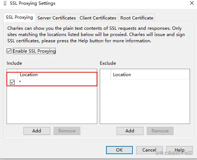
Task: Click Add under the Include list
Action: 37,131
